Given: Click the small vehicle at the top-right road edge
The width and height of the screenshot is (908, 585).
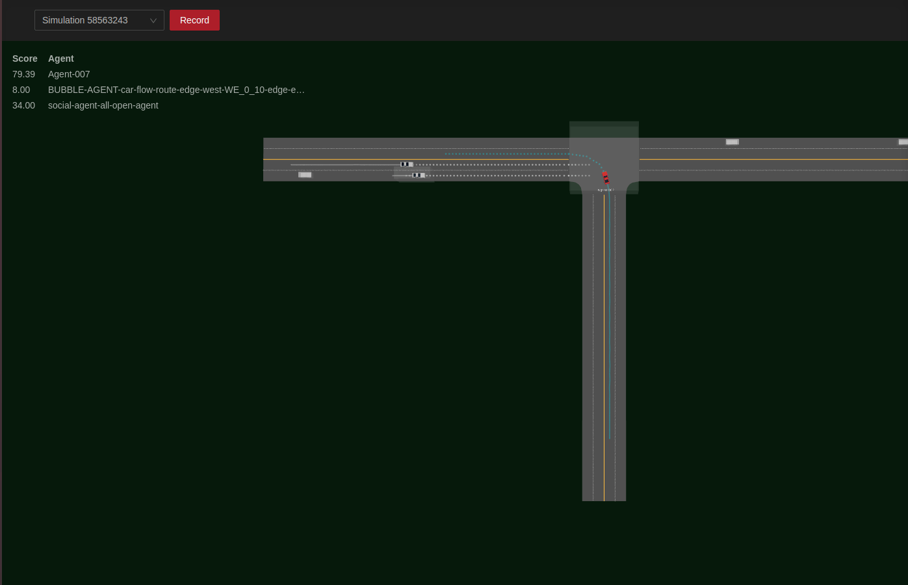Looking at the screenshot, I should click(903, 141).
